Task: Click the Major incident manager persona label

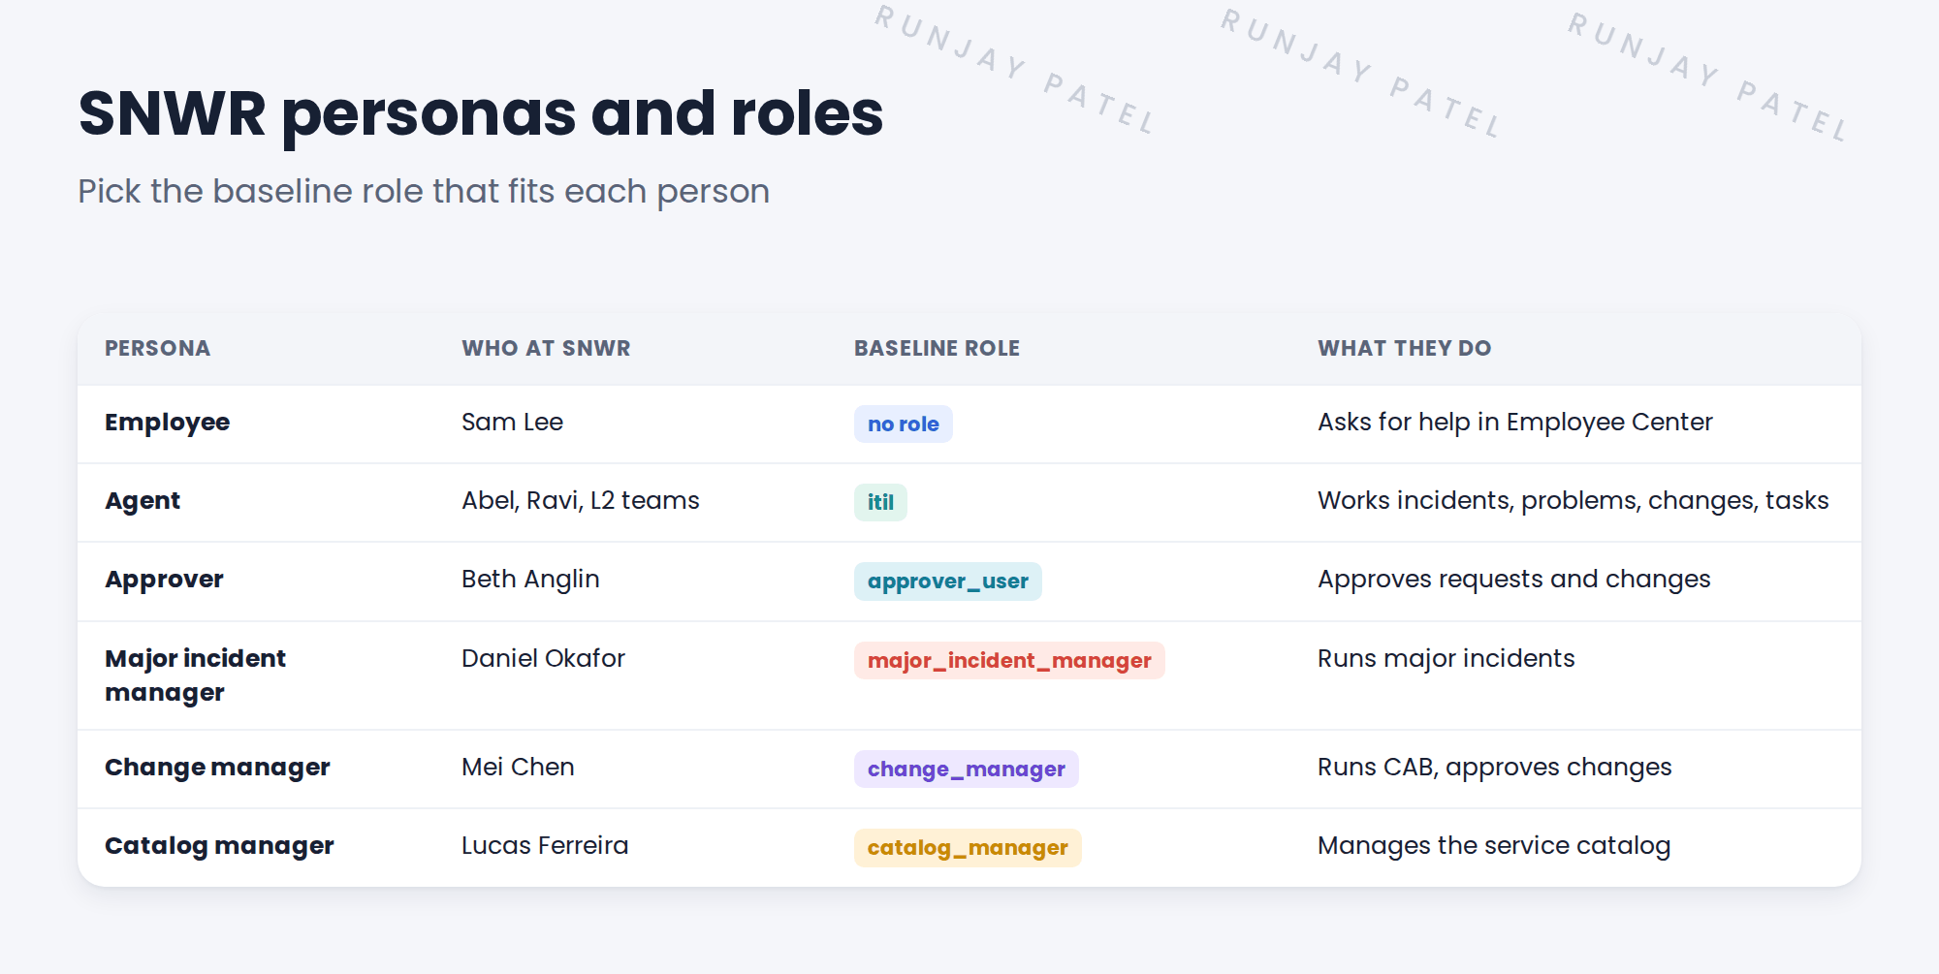Action: pyautogui.click(x=195, y=676)
